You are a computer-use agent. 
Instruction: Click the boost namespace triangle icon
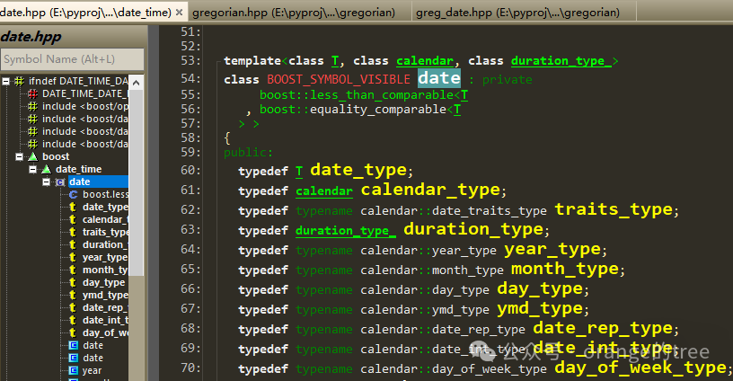[32, 156]
